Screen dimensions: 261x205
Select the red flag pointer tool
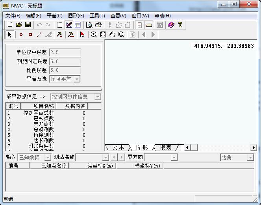82,35
